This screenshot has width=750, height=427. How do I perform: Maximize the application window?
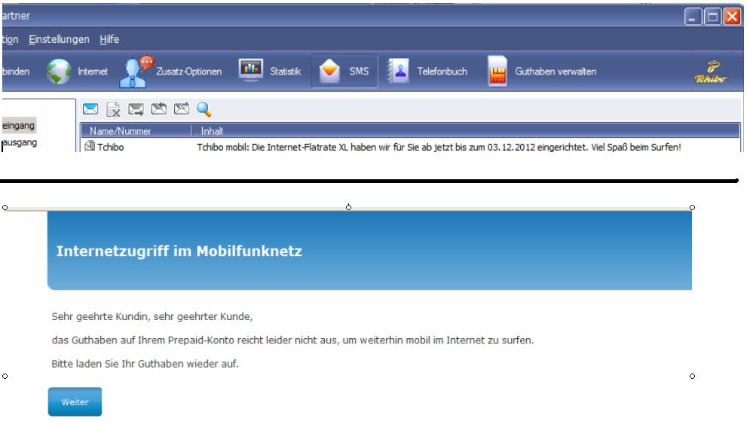713,17
